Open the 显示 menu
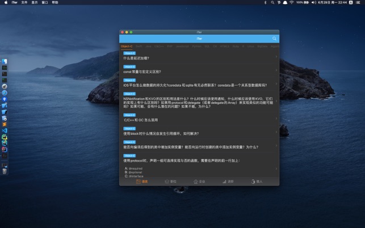 [35, 2]
